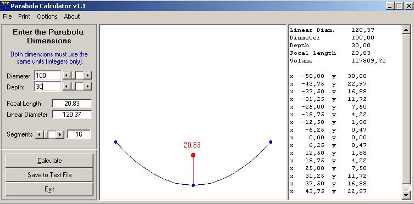Increase Segments with the right arrow

click(60, 134)
